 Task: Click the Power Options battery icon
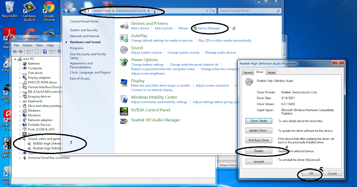click(x=124, y=62)
